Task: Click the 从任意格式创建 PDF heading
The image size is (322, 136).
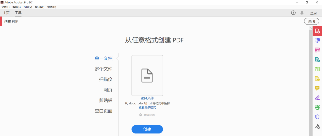Action: coord(154,40)
